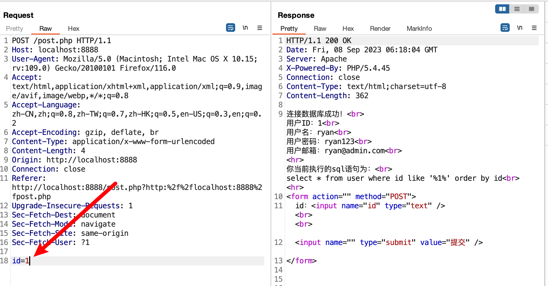
Task: Open Raw tab in Response panel
Action: pos(320,29)
